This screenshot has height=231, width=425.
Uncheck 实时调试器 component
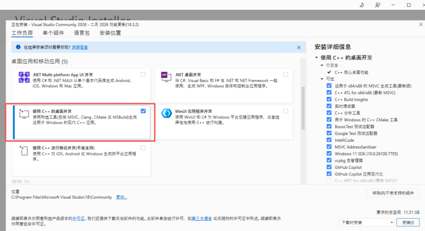click(x=329, y=106)
